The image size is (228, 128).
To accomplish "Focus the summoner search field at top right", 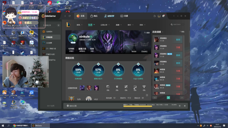I will pos(177,24).
